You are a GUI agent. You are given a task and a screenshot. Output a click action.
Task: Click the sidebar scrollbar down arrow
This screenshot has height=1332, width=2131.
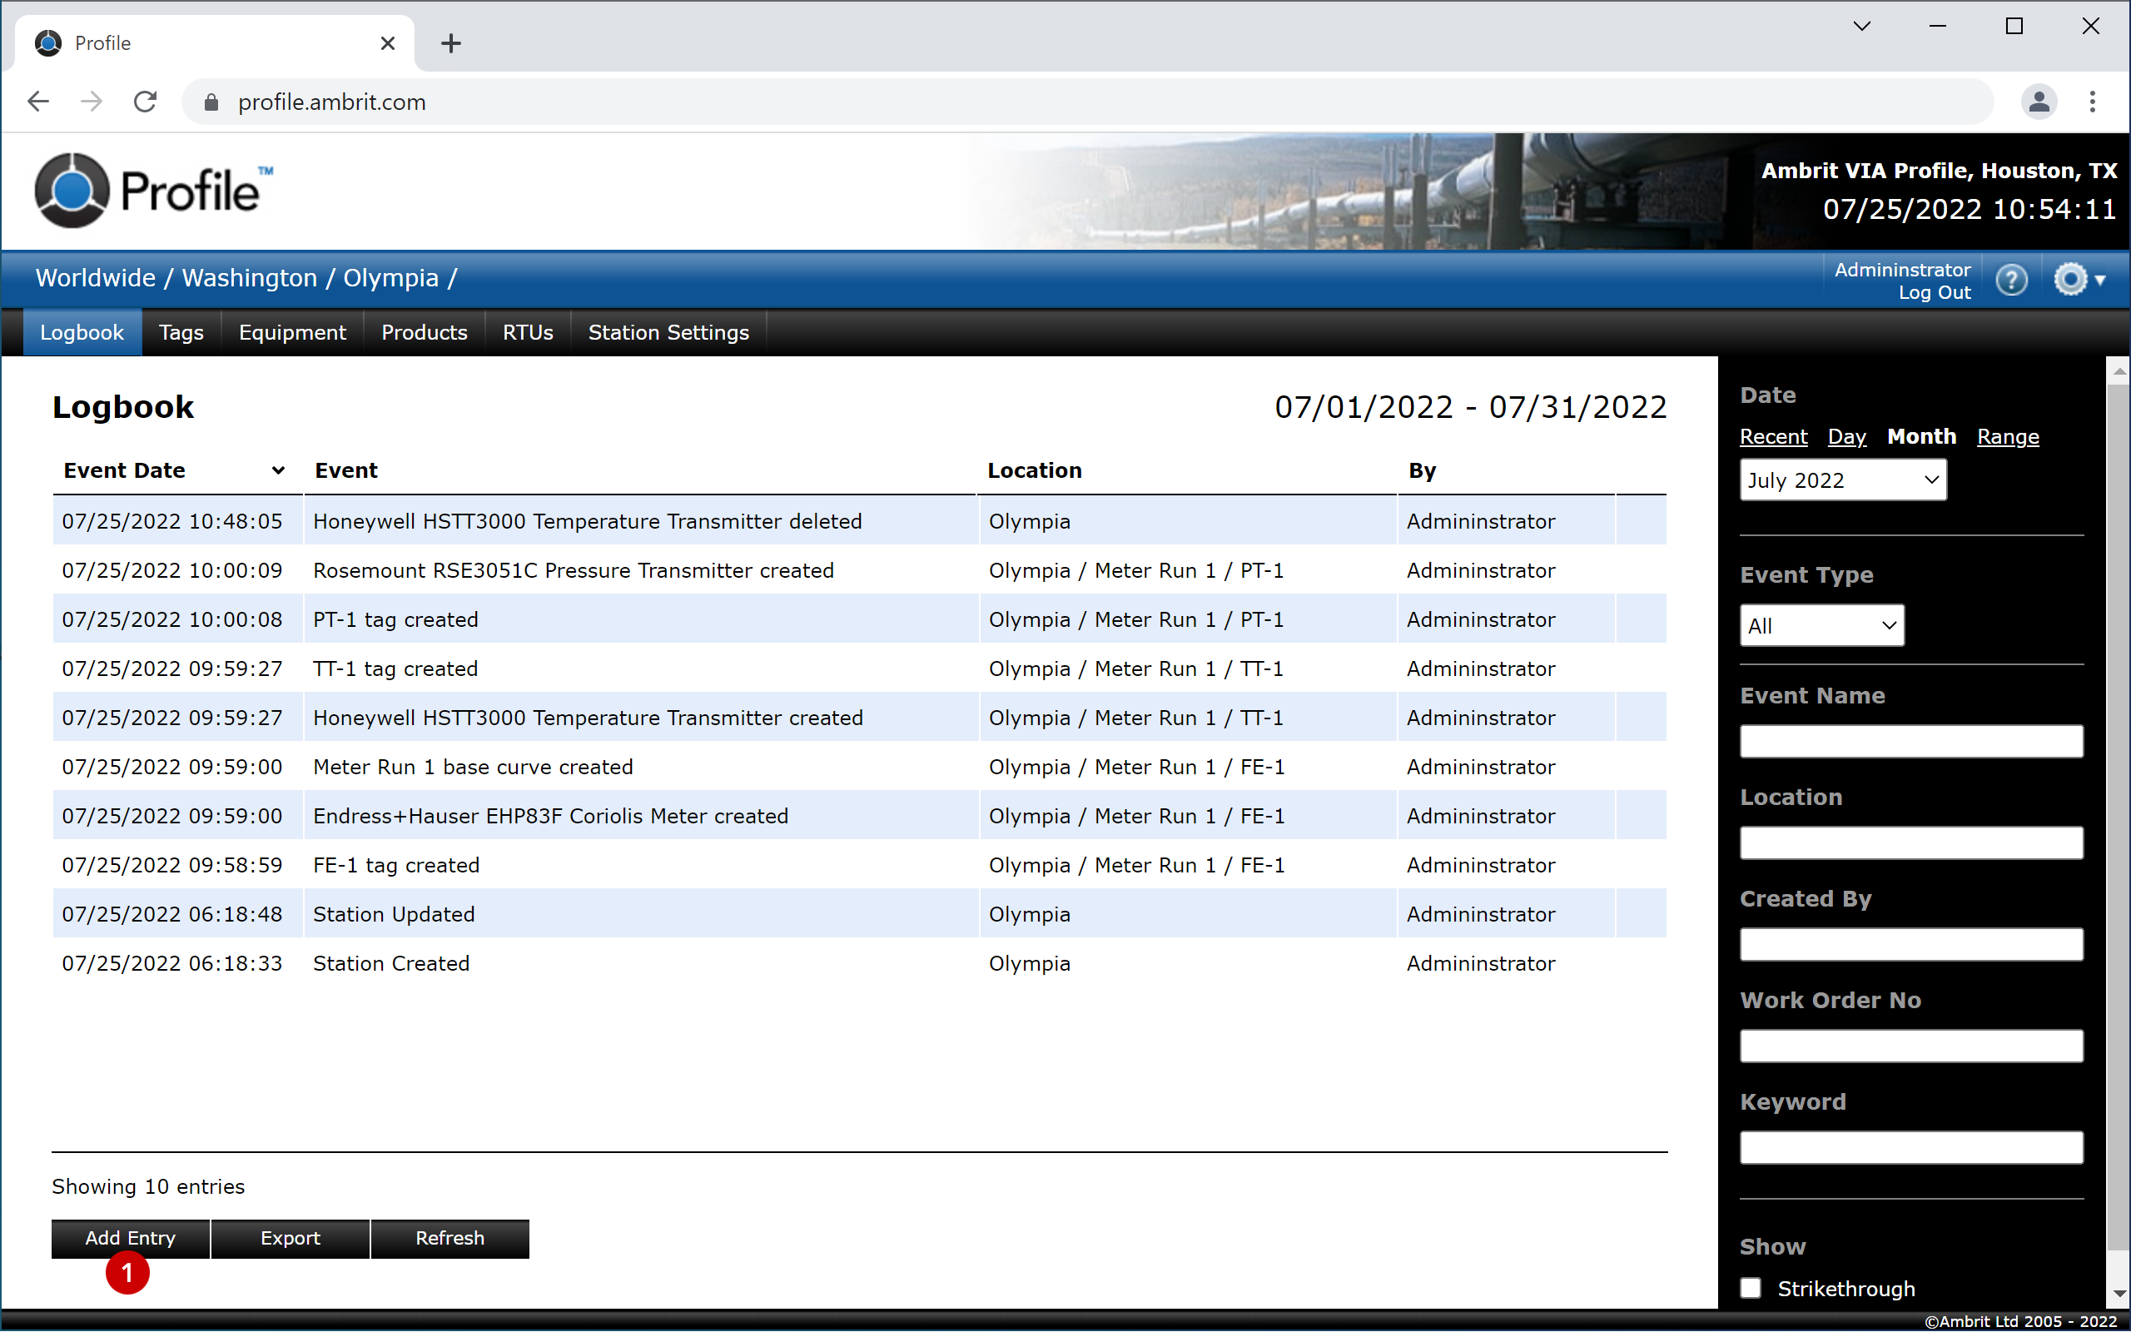click(x=2118, y=1293)
